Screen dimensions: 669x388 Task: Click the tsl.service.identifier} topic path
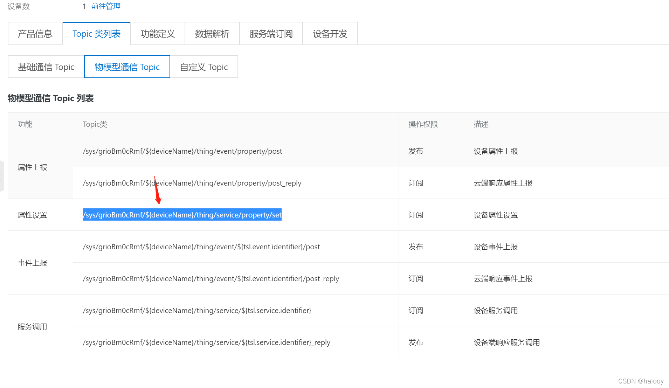tap(197, 310)
